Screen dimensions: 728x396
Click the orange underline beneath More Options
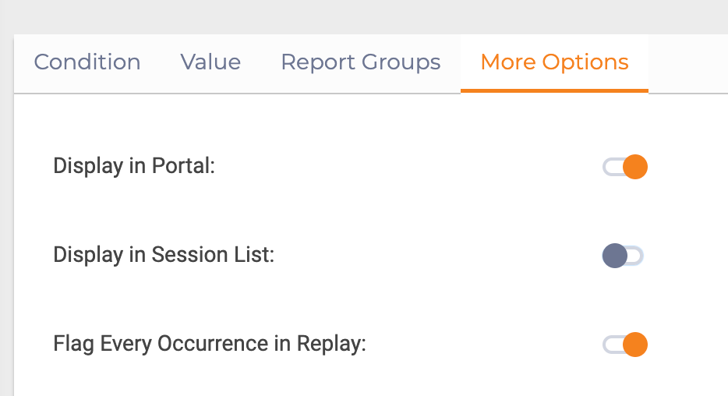(554, 90)
